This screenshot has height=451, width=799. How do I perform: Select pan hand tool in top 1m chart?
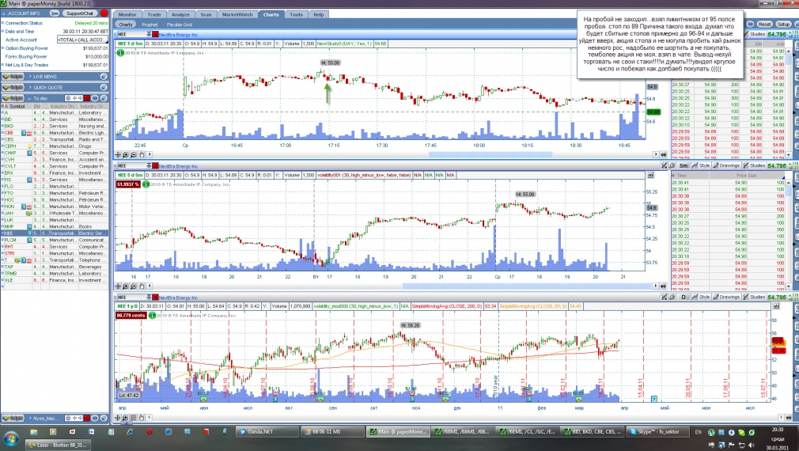click(x=142, y=154)
